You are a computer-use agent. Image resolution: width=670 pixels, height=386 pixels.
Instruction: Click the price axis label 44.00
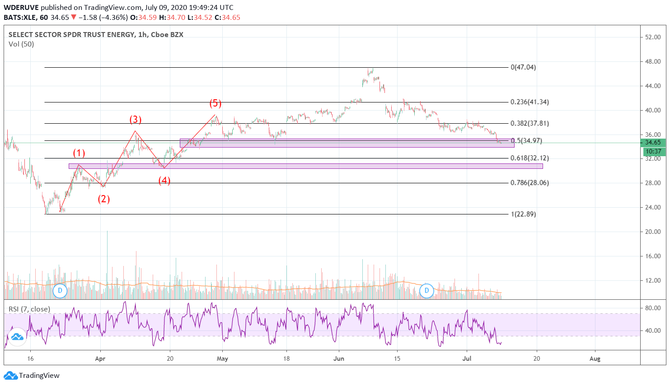pos(653,86)
